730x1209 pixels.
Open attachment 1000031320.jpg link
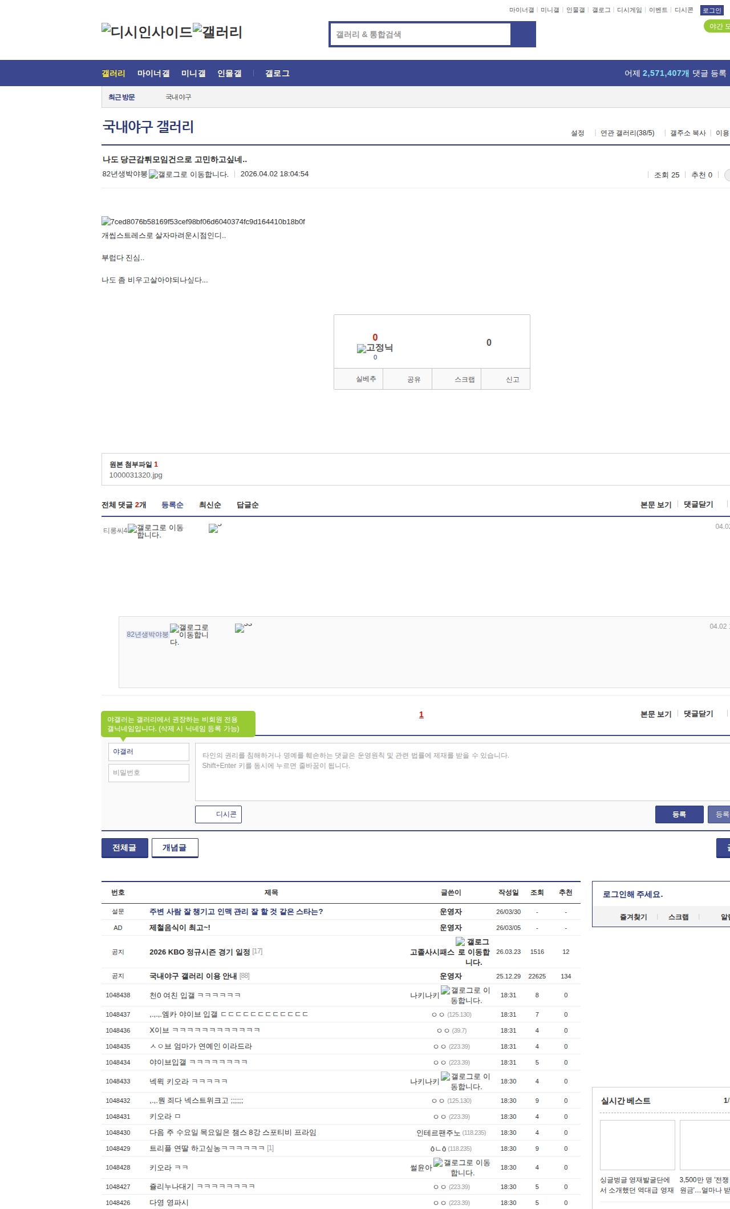(136, 475)
